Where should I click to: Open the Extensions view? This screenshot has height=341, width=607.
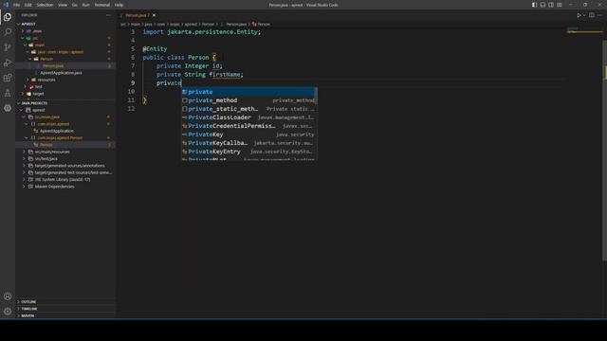8,78
